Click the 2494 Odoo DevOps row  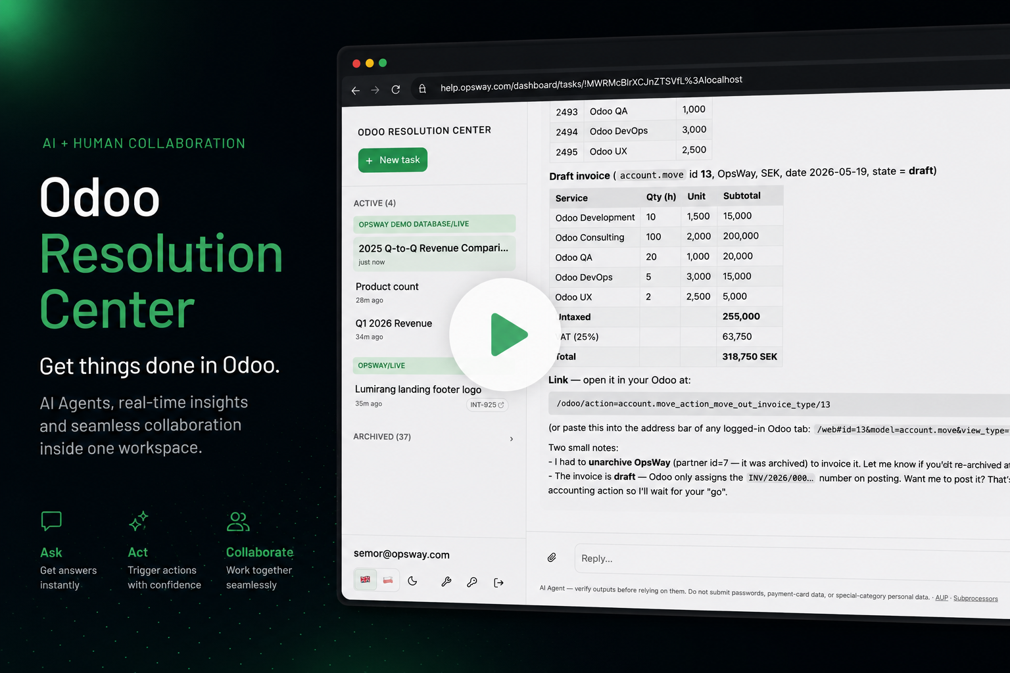click(631, 131)
